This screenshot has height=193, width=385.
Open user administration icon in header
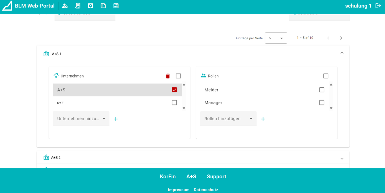65,6
